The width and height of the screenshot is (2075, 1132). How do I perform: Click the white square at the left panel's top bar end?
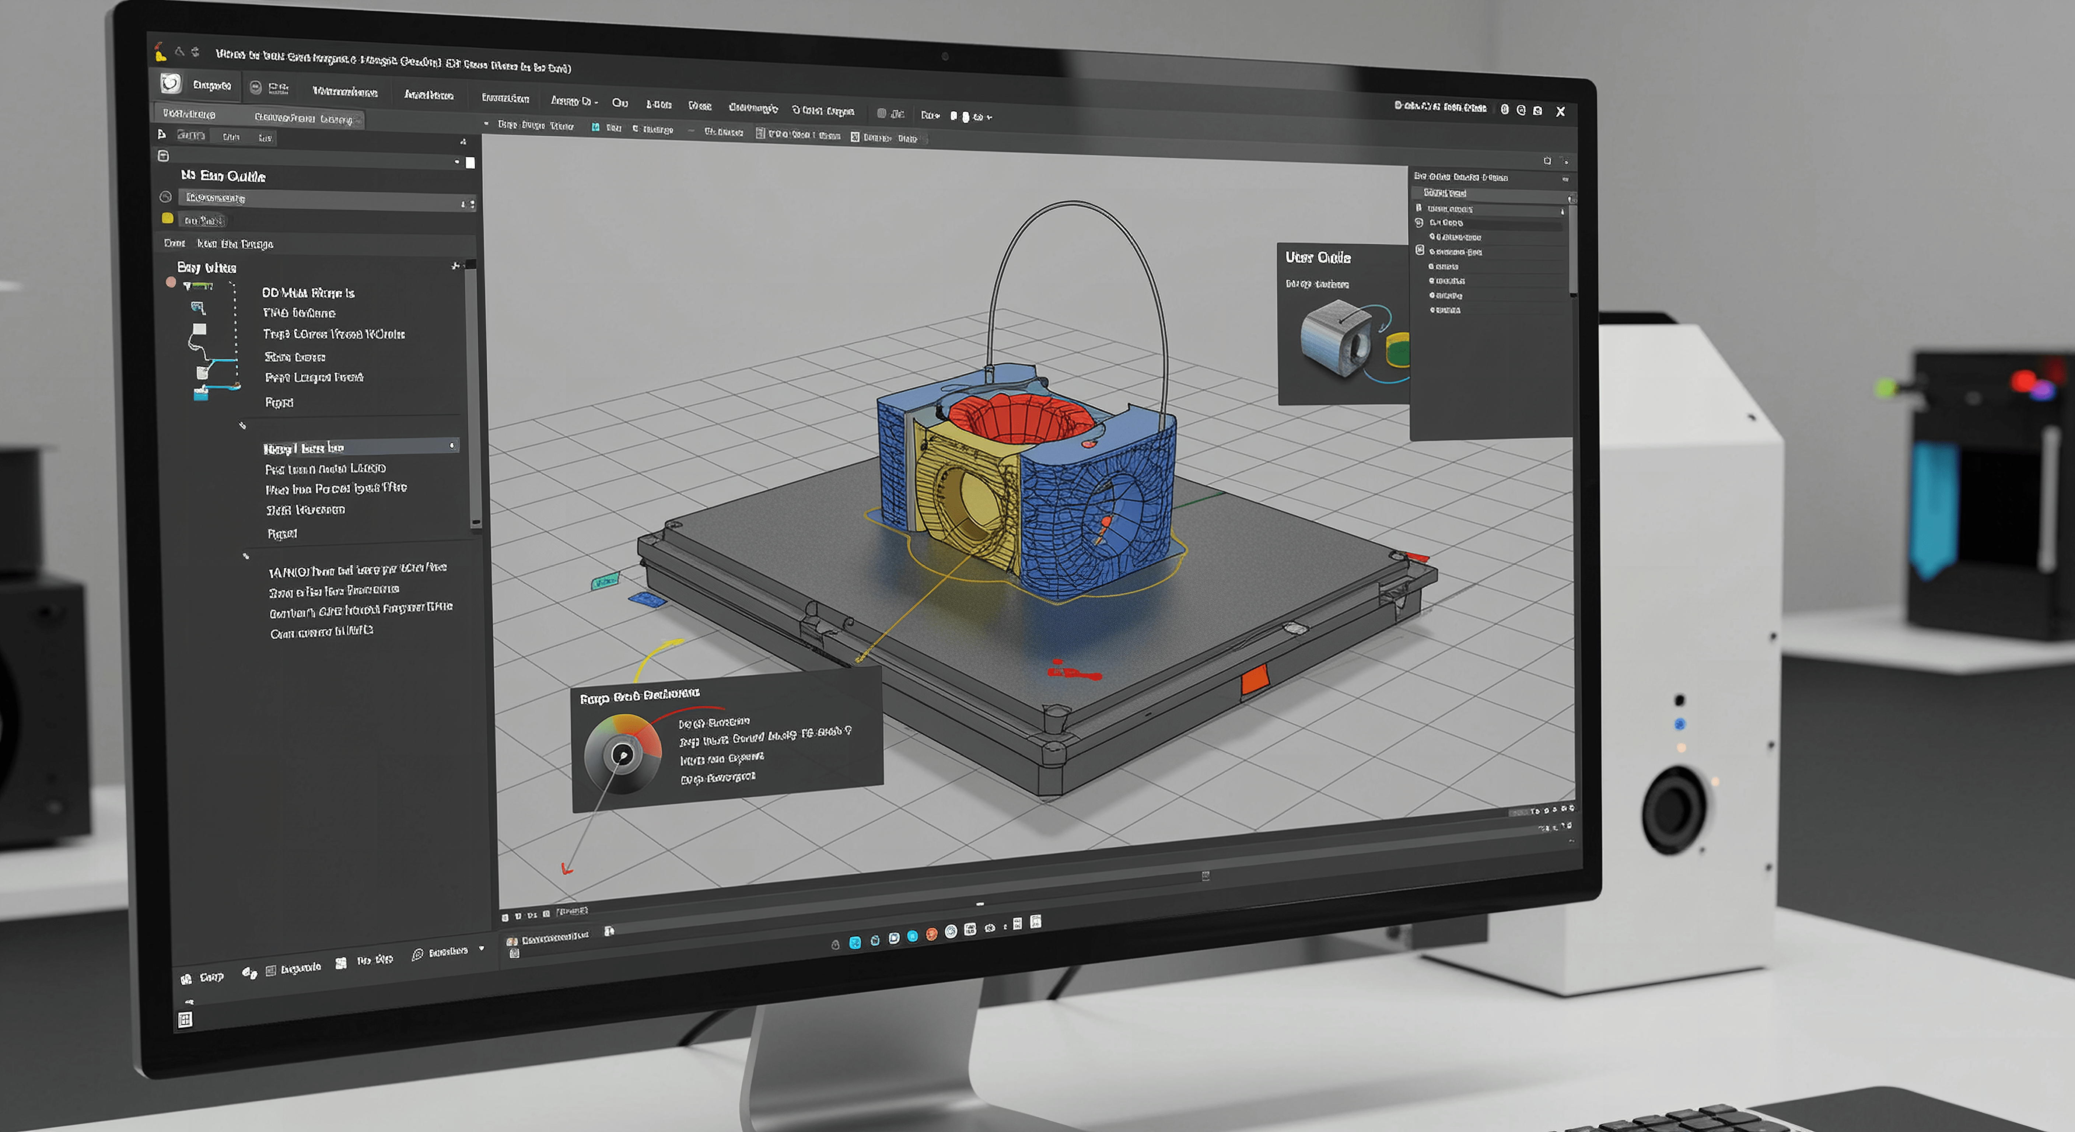point(470,163)
